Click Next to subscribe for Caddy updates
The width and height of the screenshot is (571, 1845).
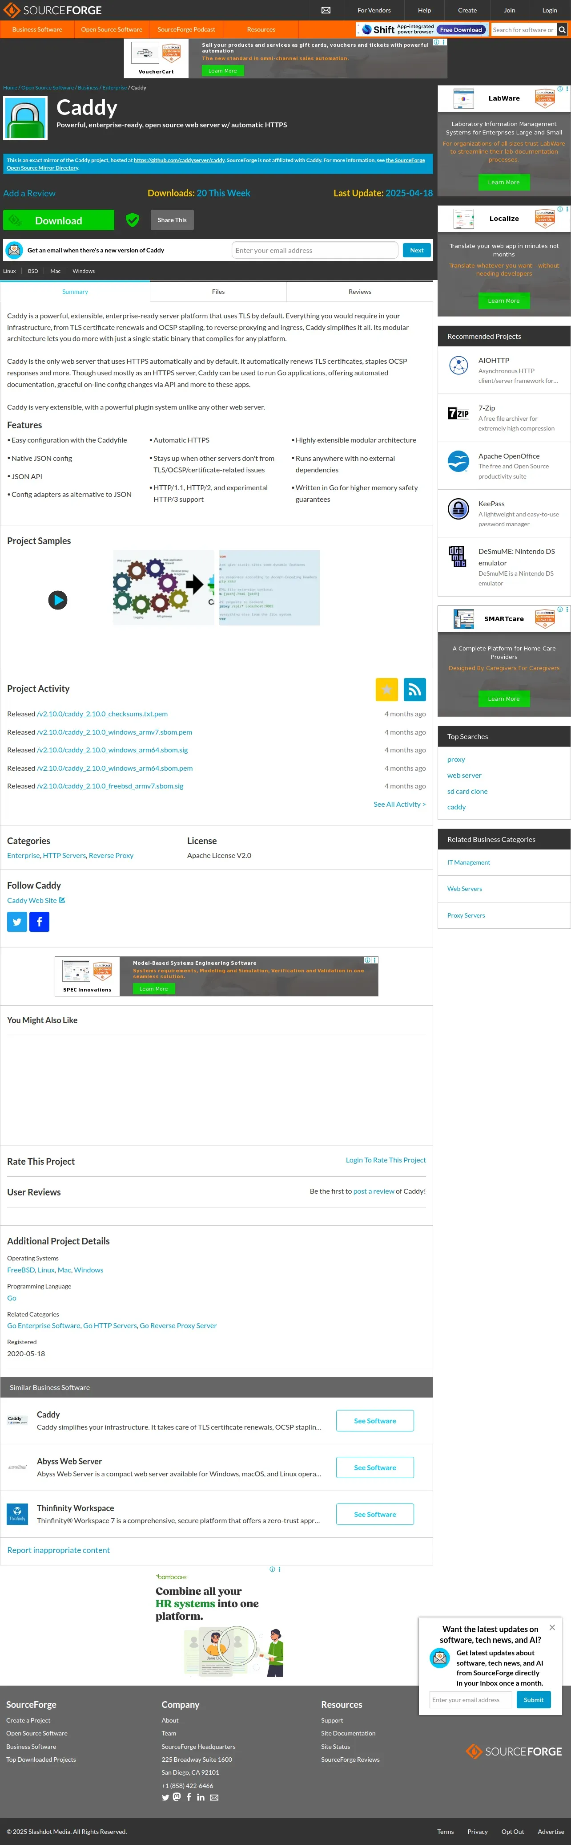click(416, 250)
